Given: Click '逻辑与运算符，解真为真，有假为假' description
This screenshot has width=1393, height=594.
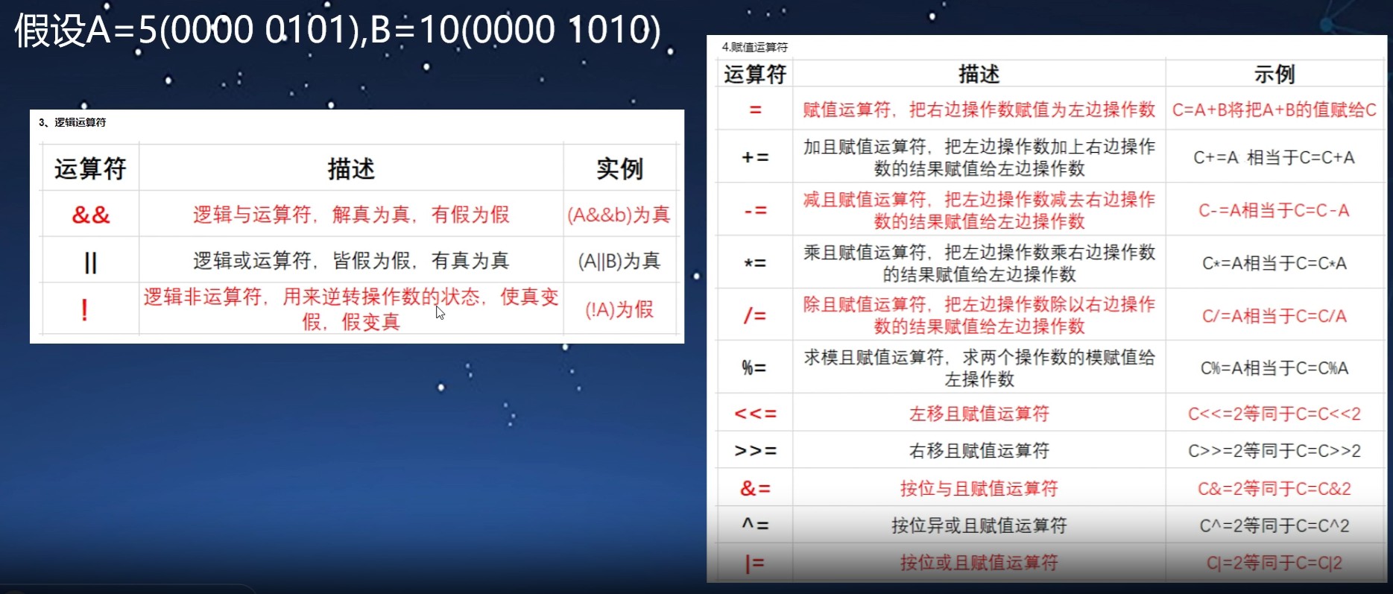Looking at the screenshot, I should click(351, 215).
